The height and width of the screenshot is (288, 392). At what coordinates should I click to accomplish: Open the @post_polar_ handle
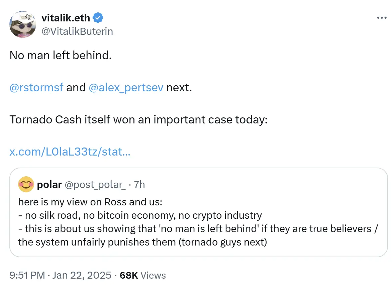point(95,184)
